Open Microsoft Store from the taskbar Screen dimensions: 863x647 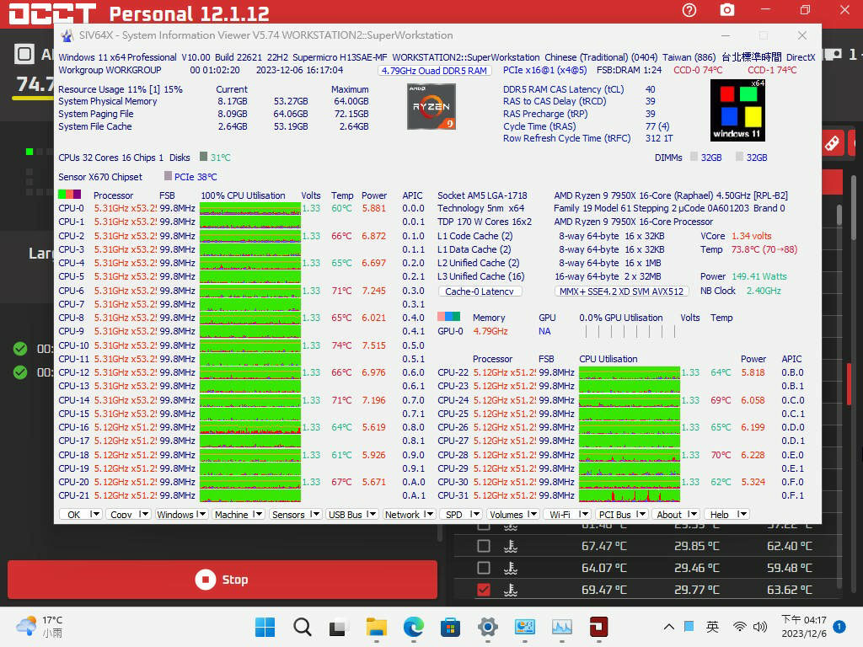pyautogui.click(x=450, y=627)
